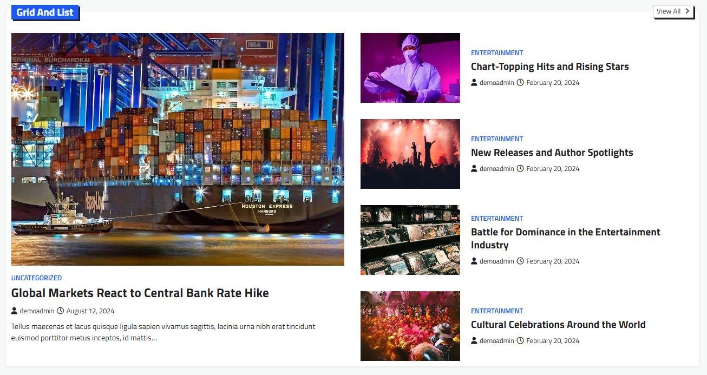Screen dimensions: 707x375
Task: Click author icon under Global Markets article
Action: click(14, 311)
